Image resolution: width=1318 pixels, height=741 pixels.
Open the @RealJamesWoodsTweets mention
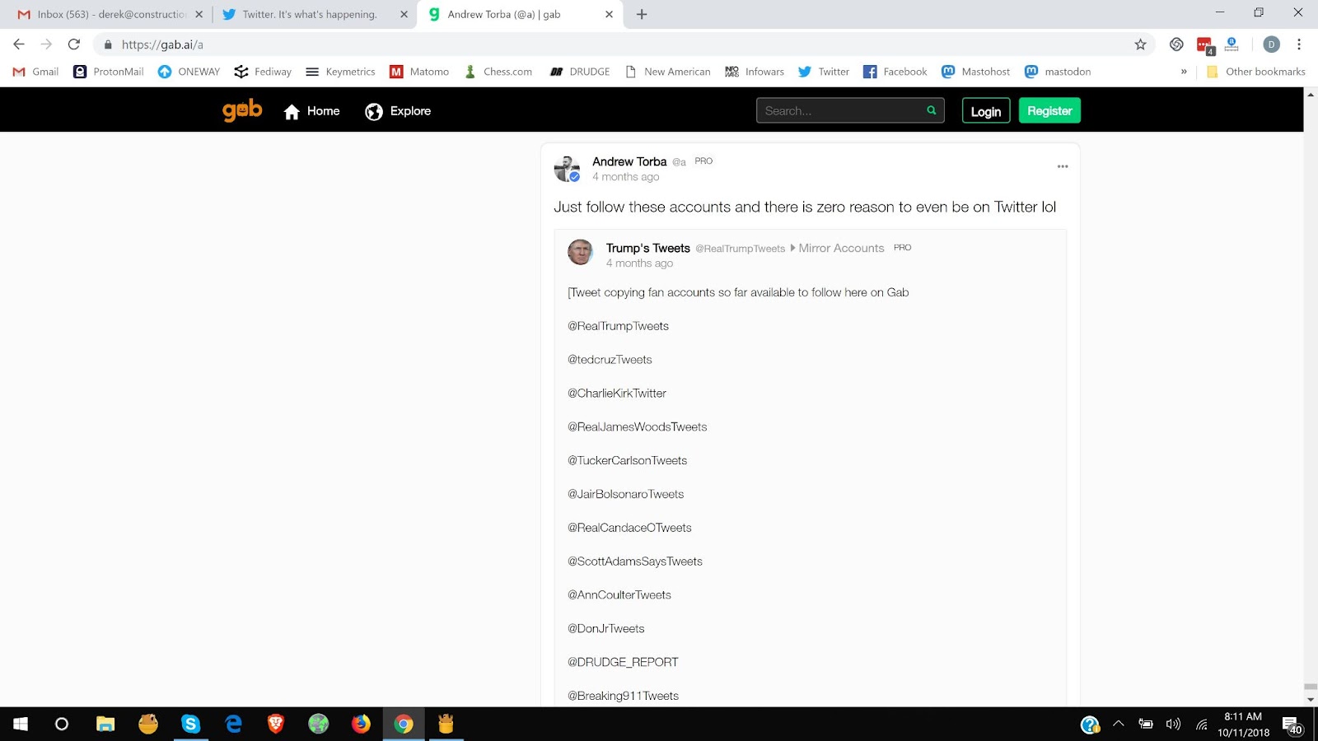638,426
